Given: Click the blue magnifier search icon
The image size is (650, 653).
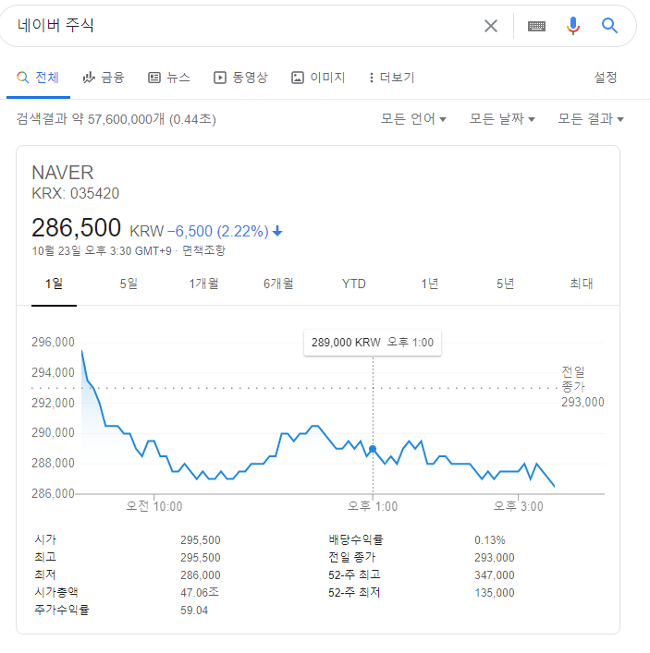Looking at the screenshot, I should point(609,26).
